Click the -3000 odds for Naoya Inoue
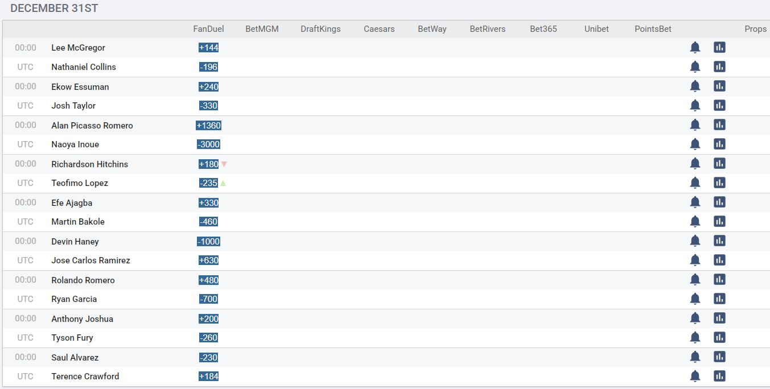This screenshot has height=389, width=770. point(208,144)
